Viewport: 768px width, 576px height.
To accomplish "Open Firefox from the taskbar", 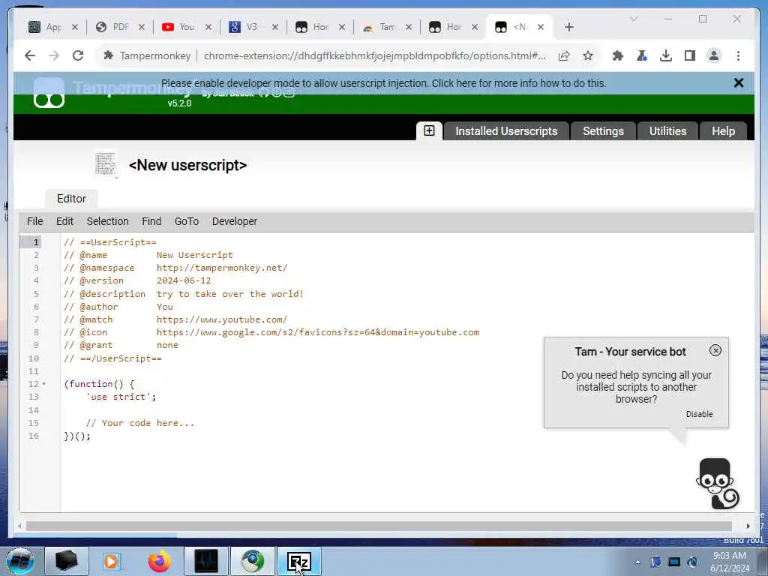I will tap(159, 561).
